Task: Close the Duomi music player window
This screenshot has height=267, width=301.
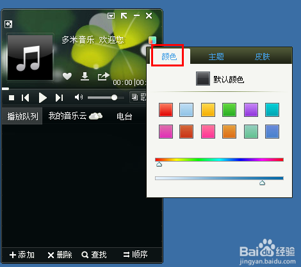Action: (149, 15)
